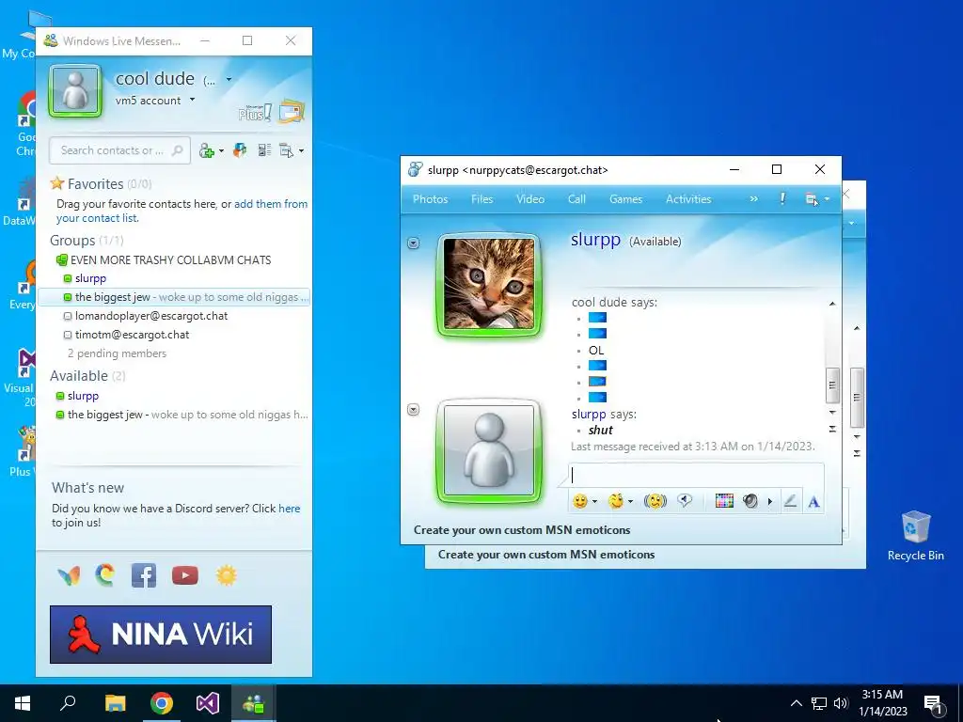
Task: Open Windows Start button
Action: click(x=23, y=703)
